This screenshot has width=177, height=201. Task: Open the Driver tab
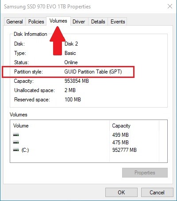coord(79,22)
